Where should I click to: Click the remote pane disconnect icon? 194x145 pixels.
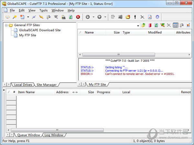(x=163, y=25)
